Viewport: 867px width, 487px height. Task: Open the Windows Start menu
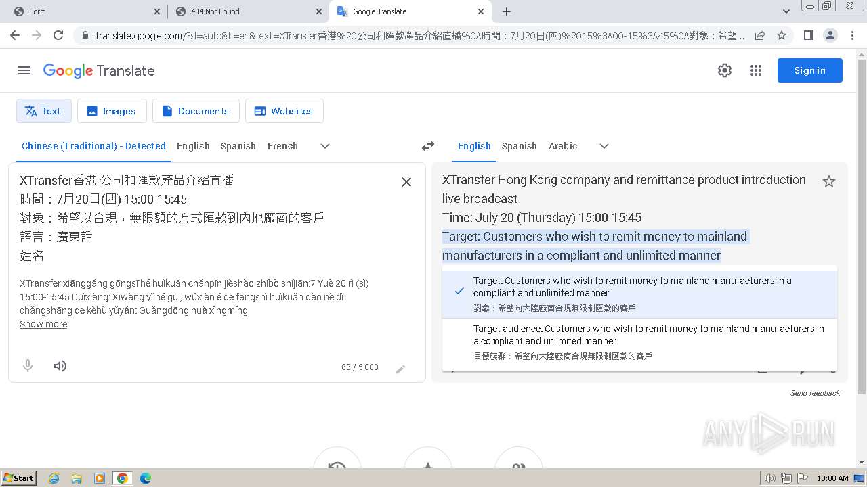tap(19, 478)
